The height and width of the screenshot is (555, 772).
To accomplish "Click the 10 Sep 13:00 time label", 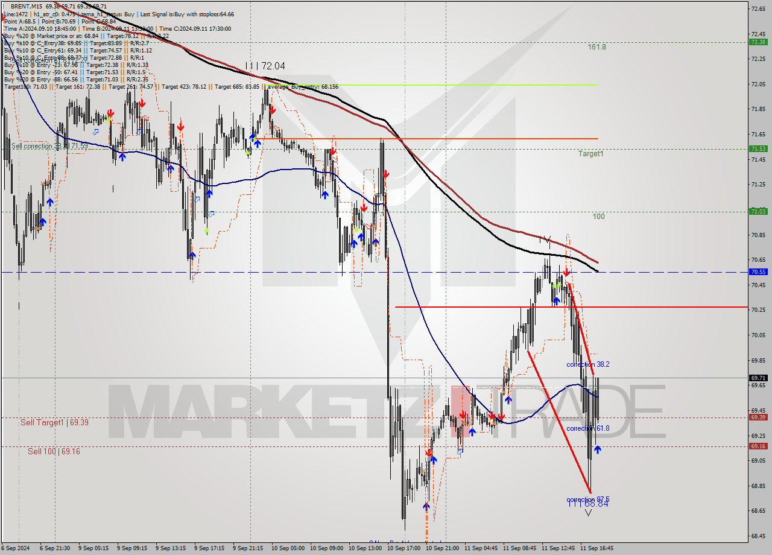I will [x=365, y=548].
